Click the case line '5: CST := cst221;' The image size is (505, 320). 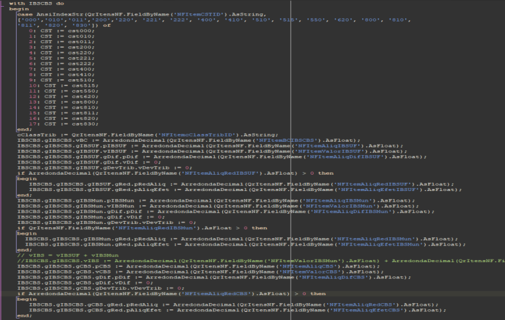(x=61, y=58)
